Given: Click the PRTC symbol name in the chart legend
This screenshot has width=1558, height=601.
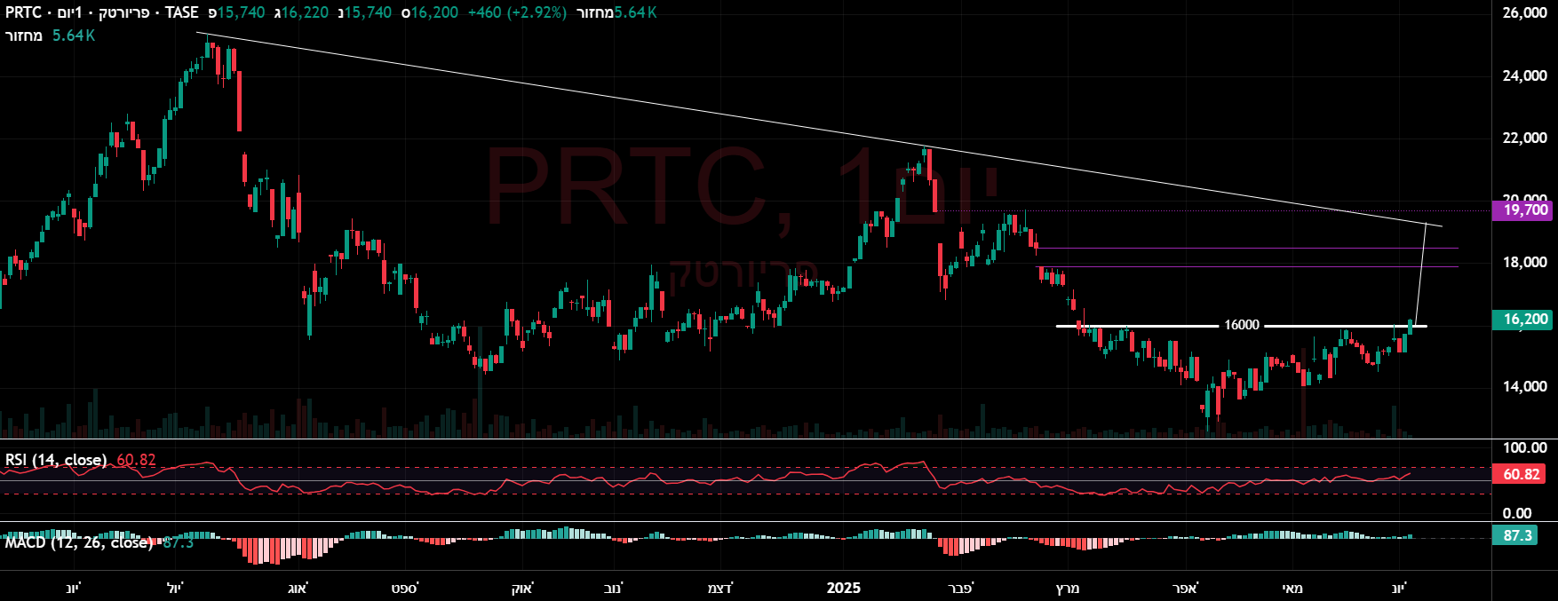Looking at the screenshot, I should (x=23, y=12).
